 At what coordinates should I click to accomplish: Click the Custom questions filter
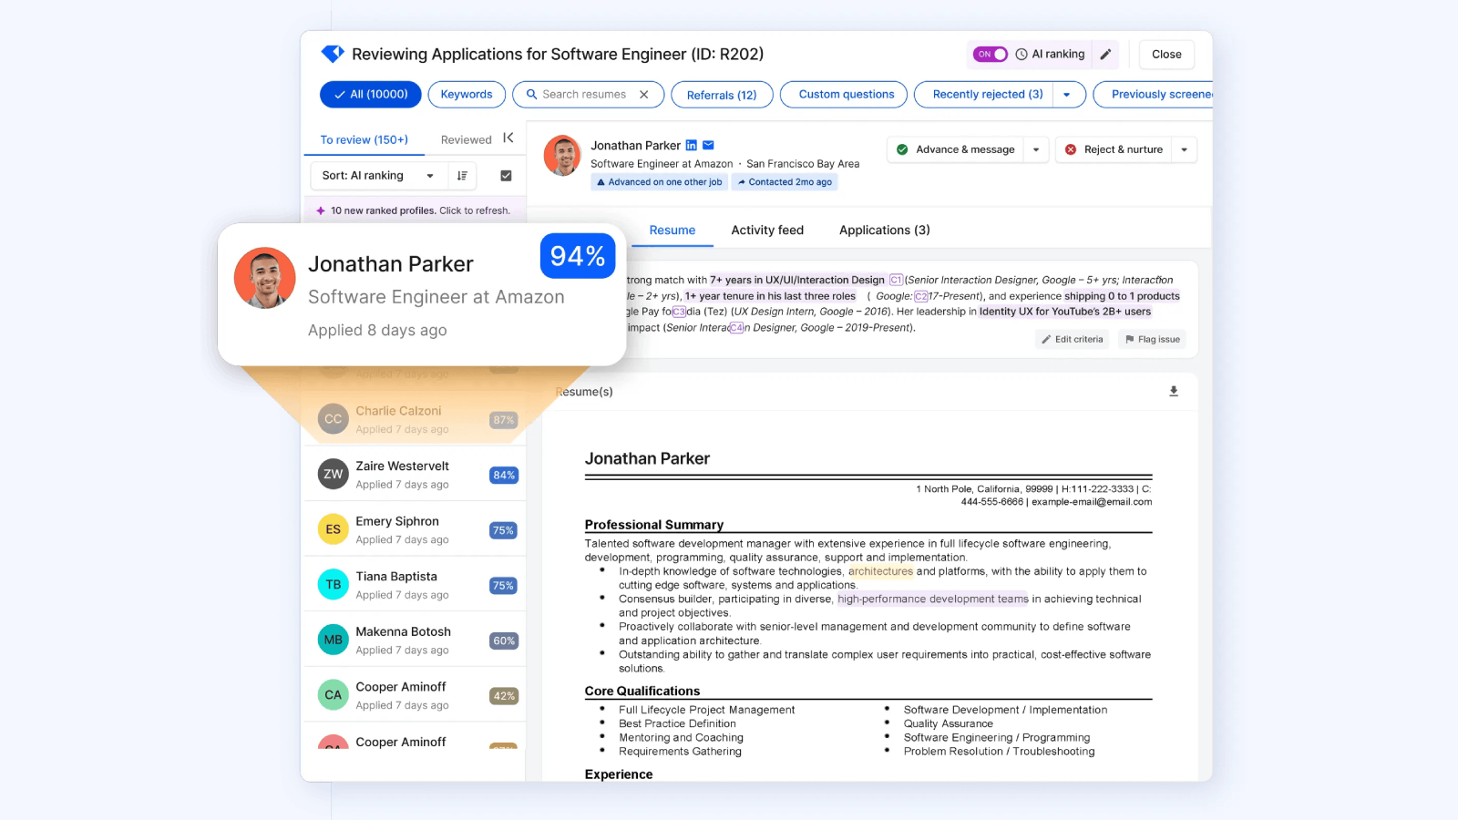point(842,94)
